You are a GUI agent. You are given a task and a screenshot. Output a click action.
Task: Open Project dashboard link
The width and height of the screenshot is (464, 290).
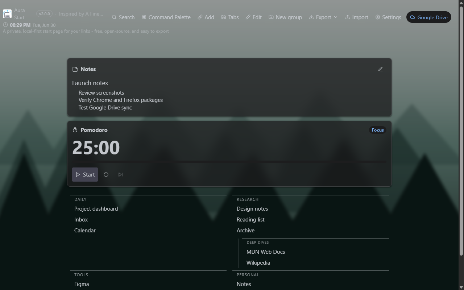click(96, 209)
